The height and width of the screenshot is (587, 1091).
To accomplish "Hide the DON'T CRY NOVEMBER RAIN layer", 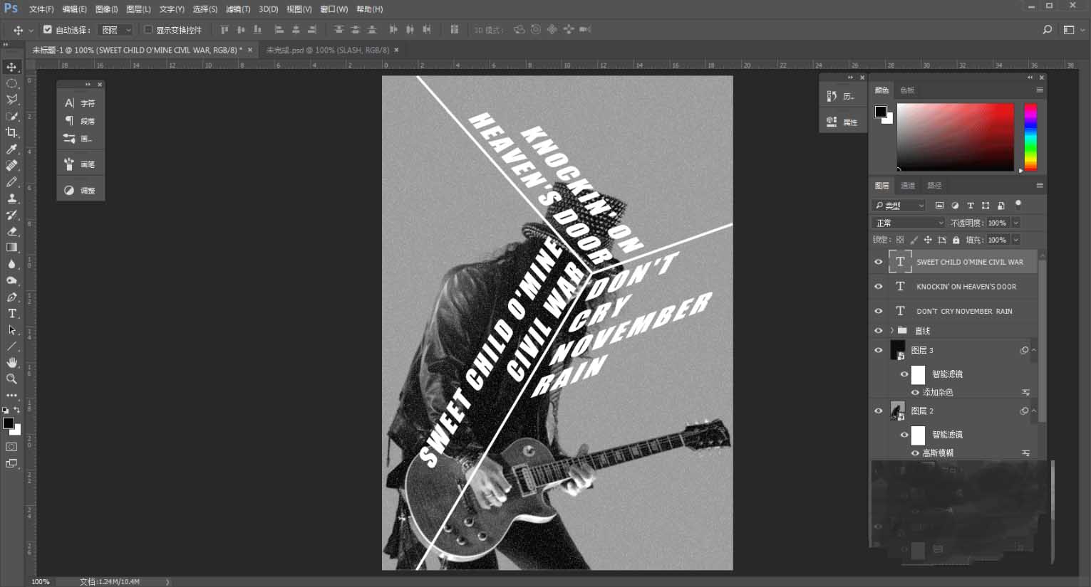I will coord(878,311).
